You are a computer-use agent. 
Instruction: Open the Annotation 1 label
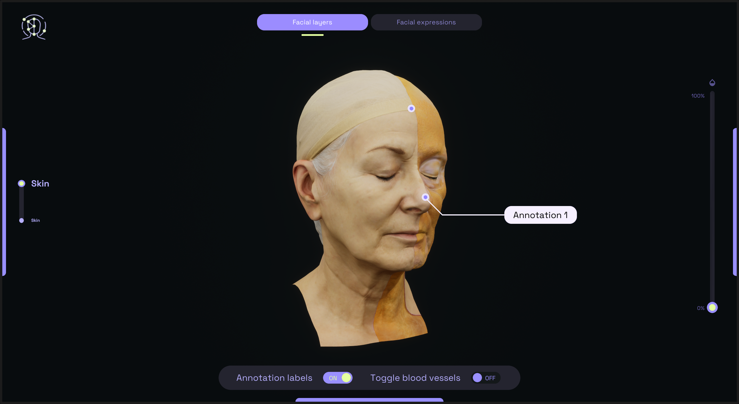[540, 215]
